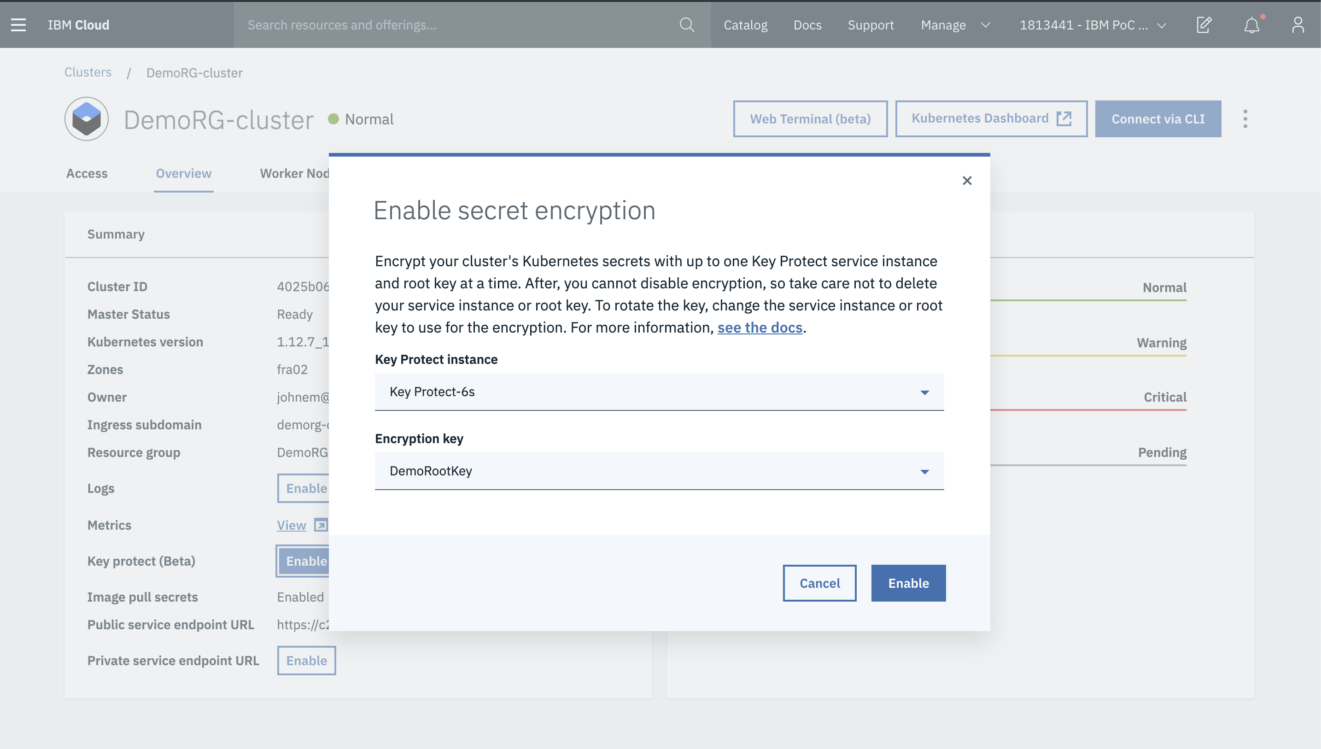Expand the Key Protect instance dropdown
1321x749 pixels.
[925, 391]
